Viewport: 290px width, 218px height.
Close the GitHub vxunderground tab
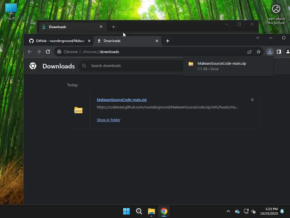[x=89, y=41]
